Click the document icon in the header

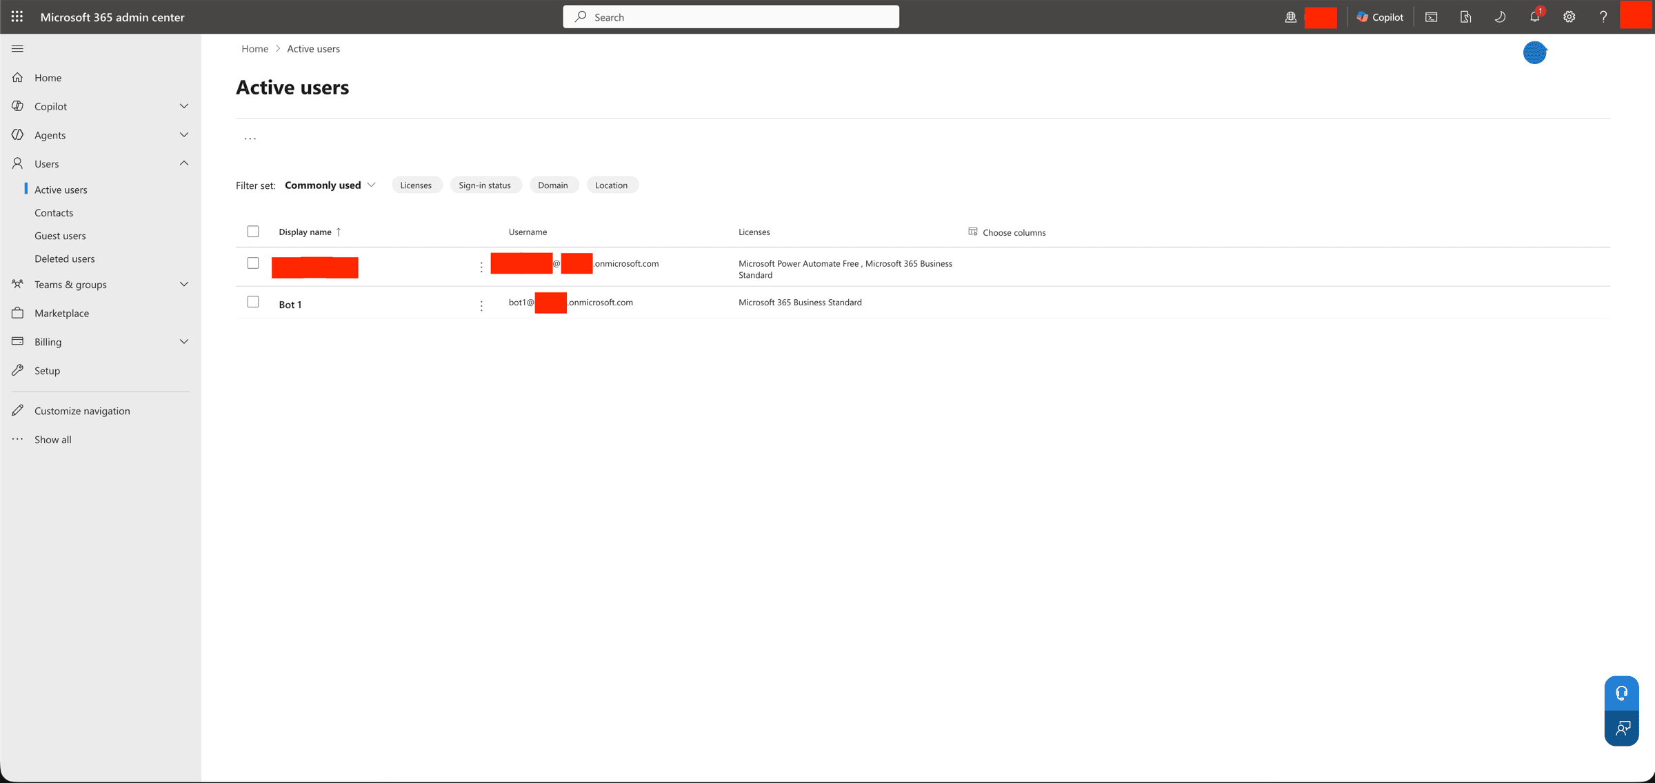pos(1466,17)
